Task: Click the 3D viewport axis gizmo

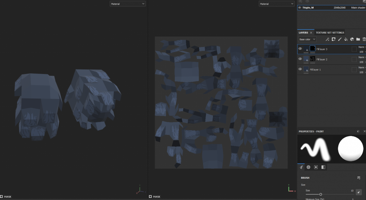Action: point(140,190)
